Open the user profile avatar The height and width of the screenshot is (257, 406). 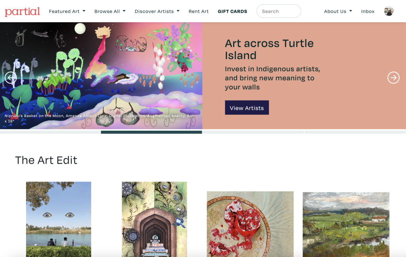389,12
